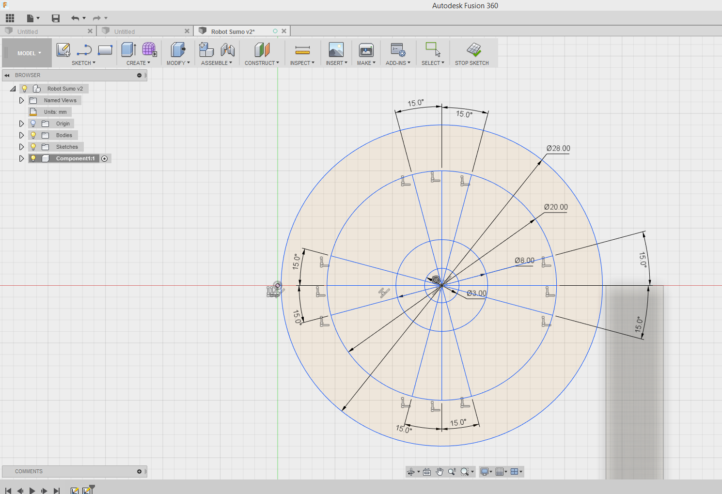Open the CONSTRUCT dropdown menu
722x494 pixels.
tap(262, 63)
